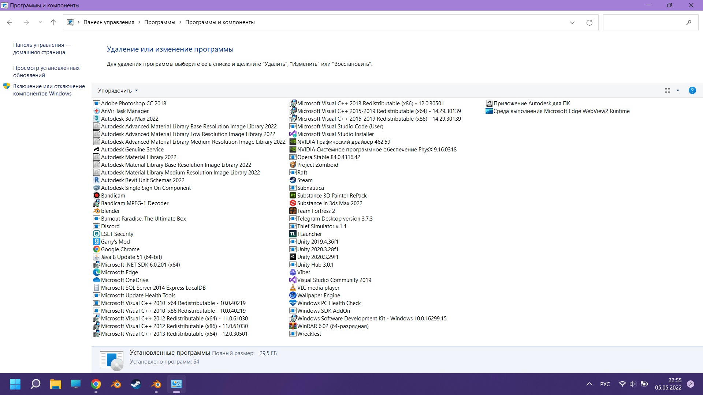This screenshot has width=703, height=395.
Task: Click the search input field
Action: (644, 22)
